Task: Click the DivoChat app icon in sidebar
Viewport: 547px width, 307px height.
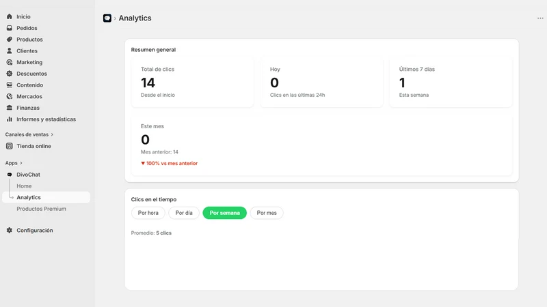Action: [x=10, y=175]
